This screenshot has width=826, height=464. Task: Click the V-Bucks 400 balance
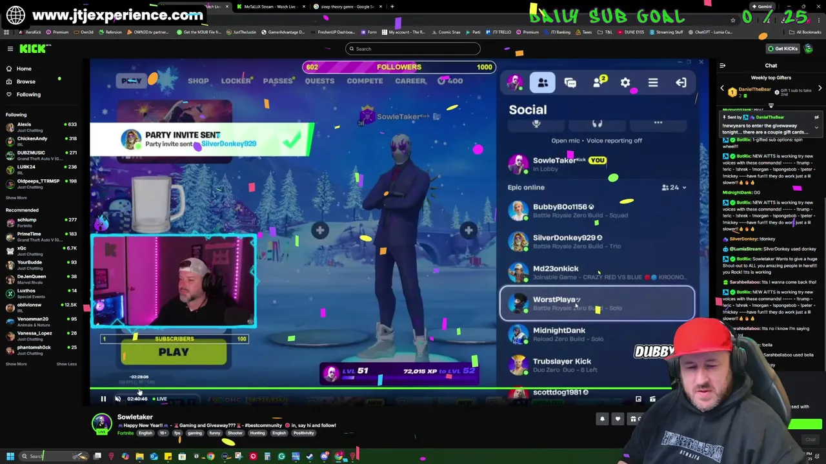[450, 81]
